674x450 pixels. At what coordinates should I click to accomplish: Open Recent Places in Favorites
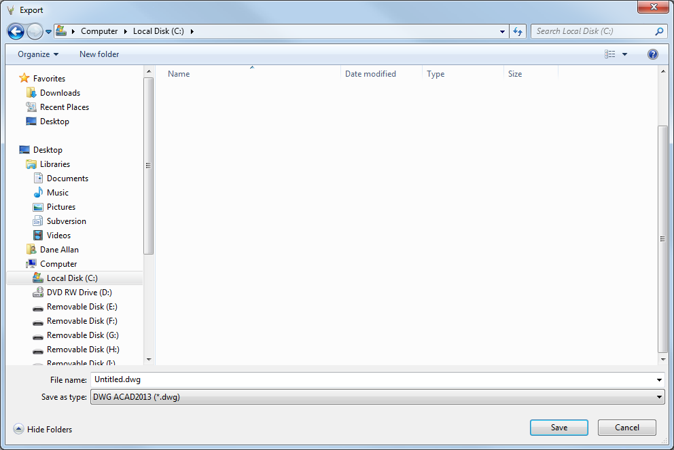(x=65, y=107)
